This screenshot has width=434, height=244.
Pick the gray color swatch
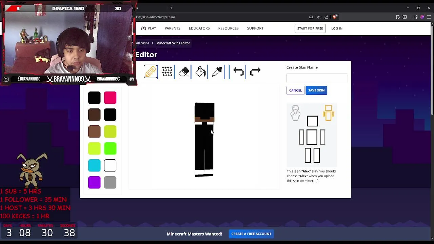[110, 182]
